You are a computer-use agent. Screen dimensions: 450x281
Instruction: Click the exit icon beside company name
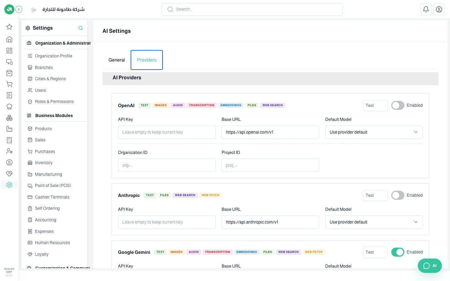[34, 10]
